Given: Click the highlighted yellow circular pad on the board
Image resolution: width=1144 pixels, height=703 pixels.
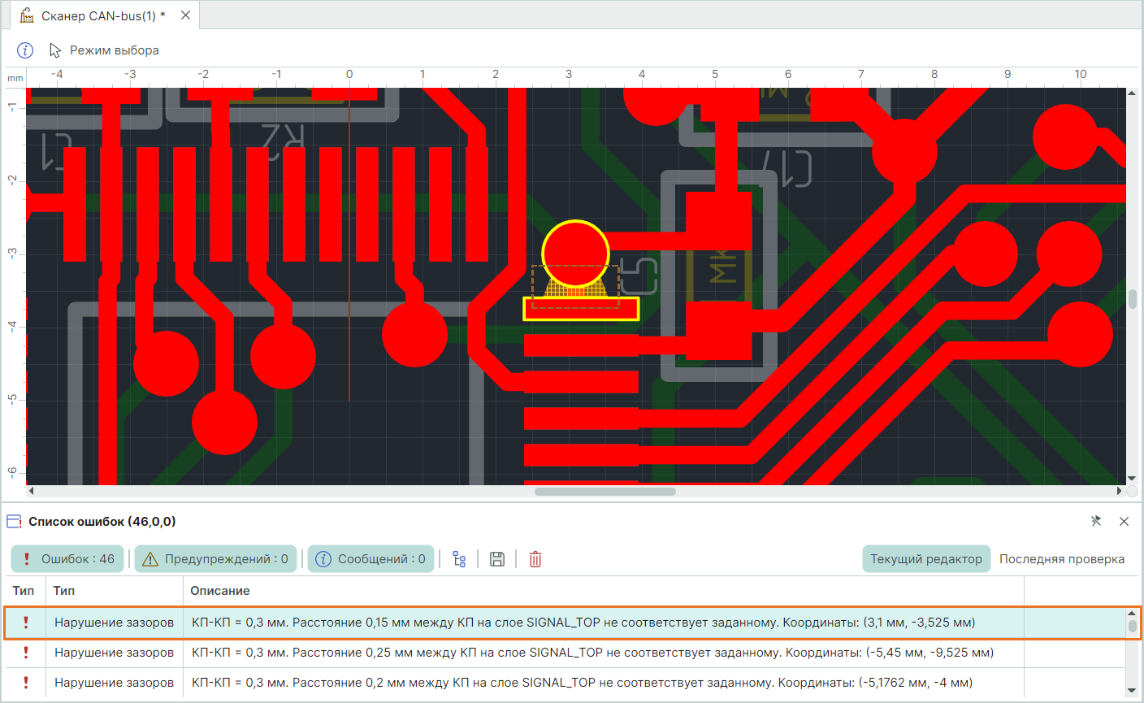Looking at the screenshot, I should [575, 250].
